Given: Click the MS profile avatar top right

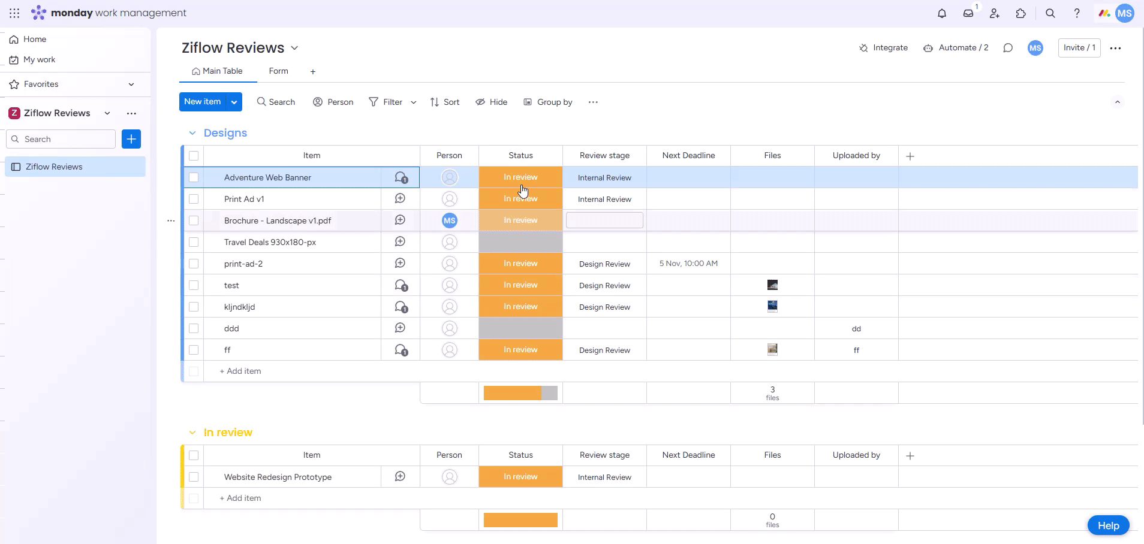Looking at the screenshot, I should (x=1125, y=13).
